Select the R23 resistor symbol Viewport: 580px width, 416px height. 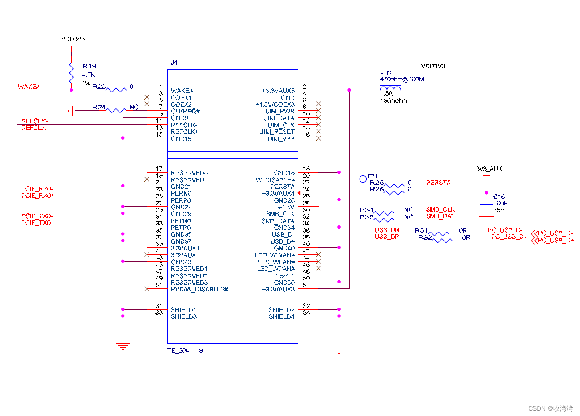pos(117,90)
